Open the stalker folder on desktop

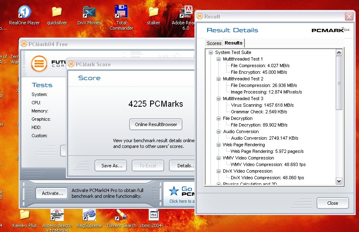pos(153,12)
